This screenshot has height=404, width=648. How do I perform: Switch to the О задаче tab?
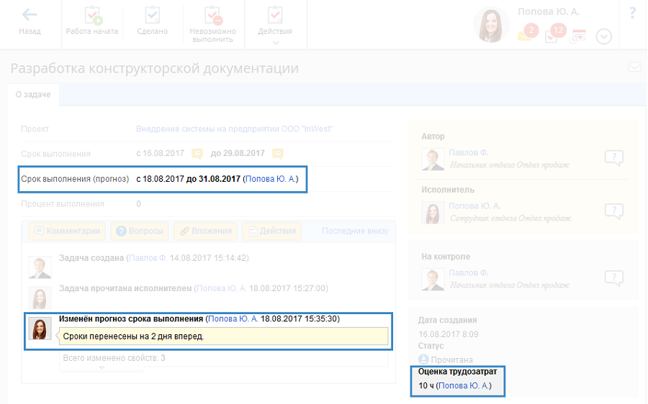[x=33, y=94]
